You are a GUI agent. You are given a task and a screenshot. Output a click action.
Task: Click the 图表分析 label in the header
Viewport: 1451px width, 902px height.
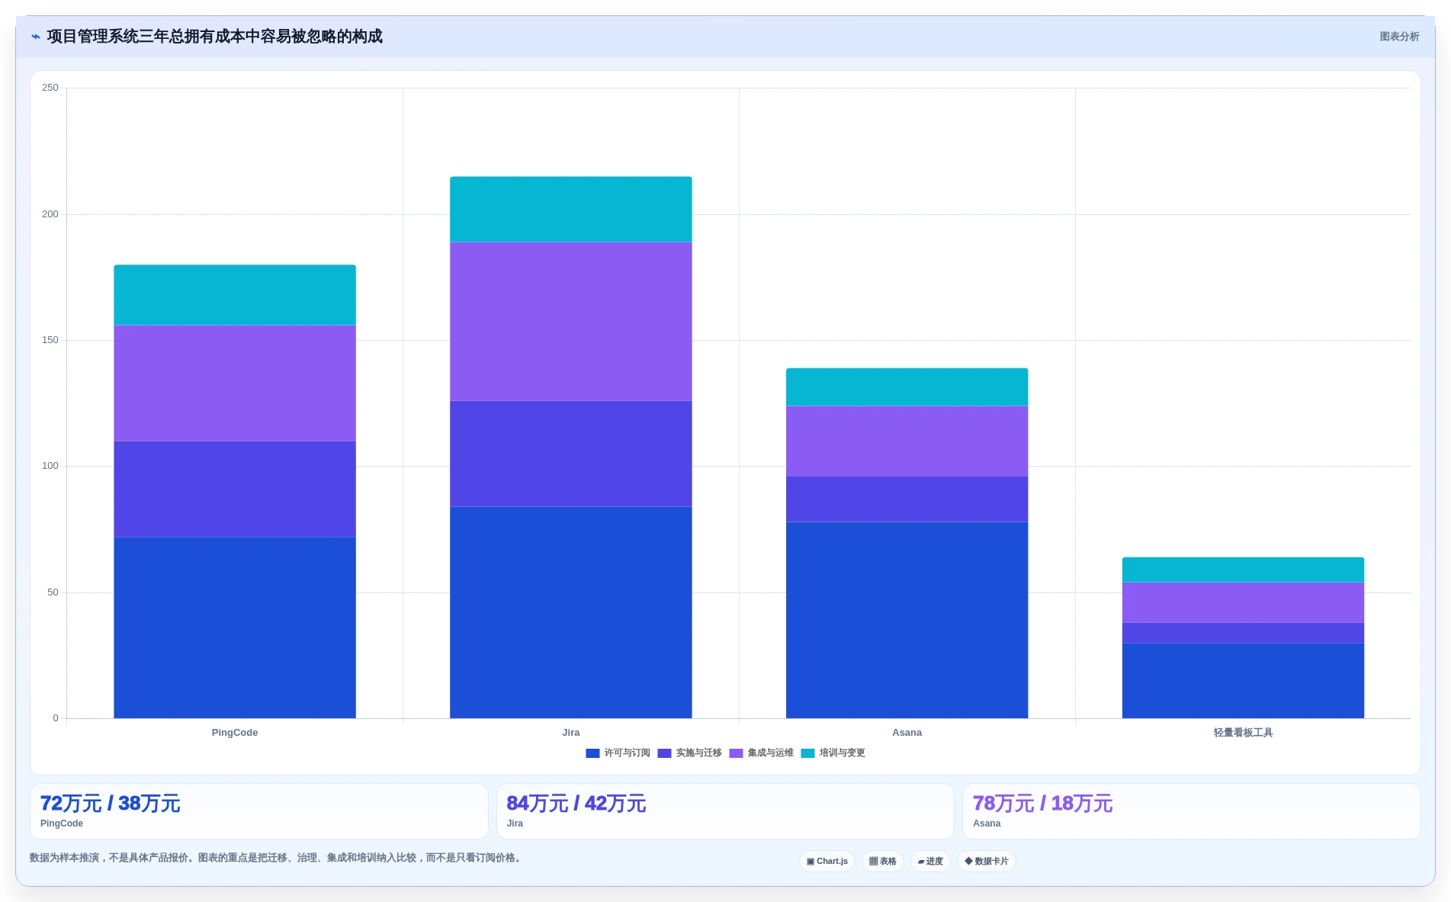[x=1399, y=37]
